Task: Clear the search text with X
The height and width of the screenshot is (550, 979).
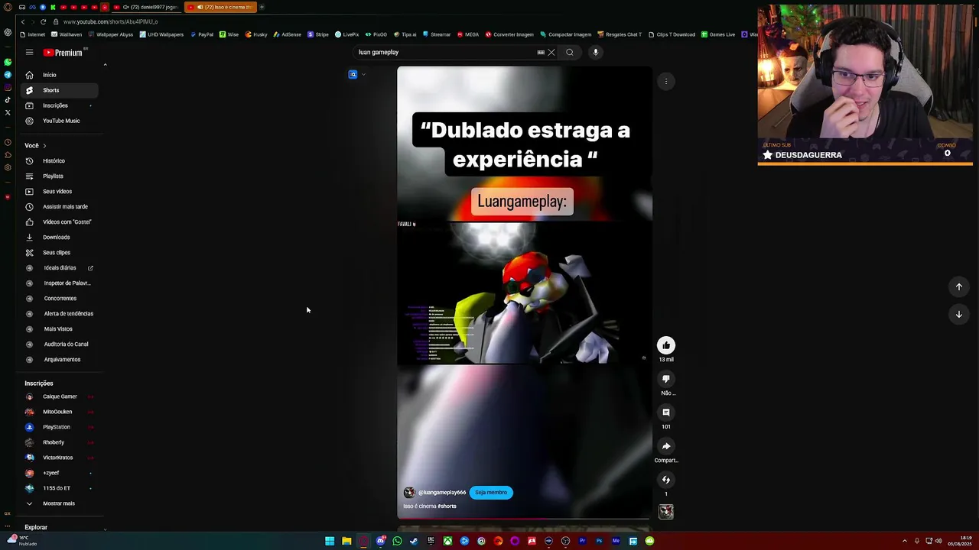Action: [551, 53]
